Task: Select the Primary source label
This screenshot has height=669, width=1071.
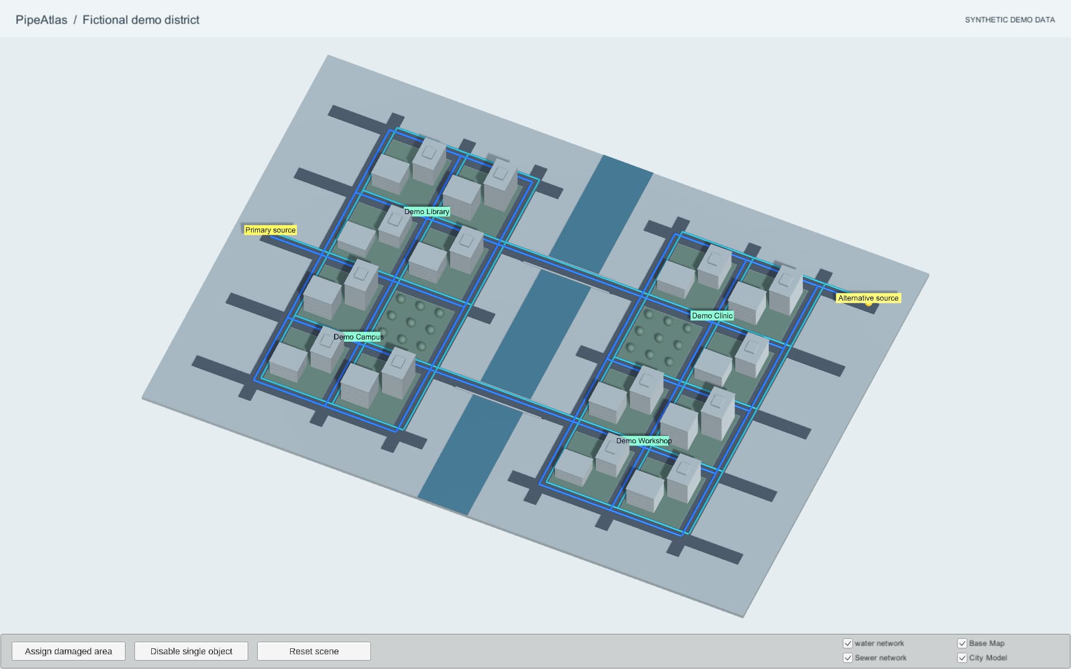Action: pyautogui.click(x=271, y=230)
